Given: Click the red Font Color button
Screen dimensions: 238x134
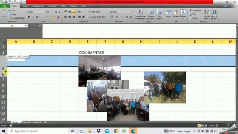Looking at the screenshot, I should (58, 17).
